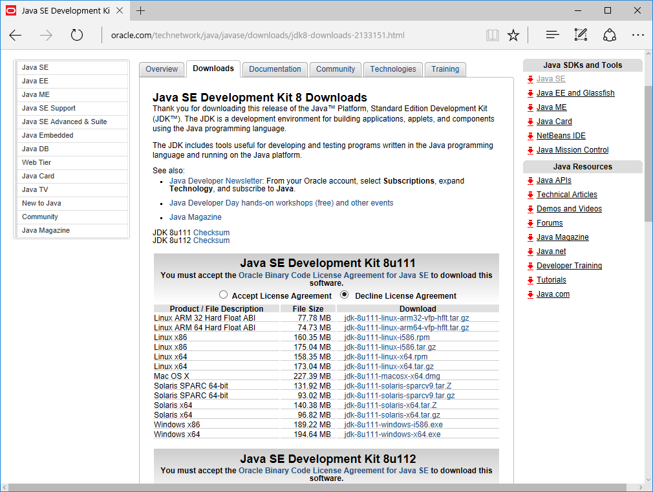Image resolution: width=653 pixels, height=492 pixels.
Task: Open the JDK 8u111 Checksum link
Action: 211,233
